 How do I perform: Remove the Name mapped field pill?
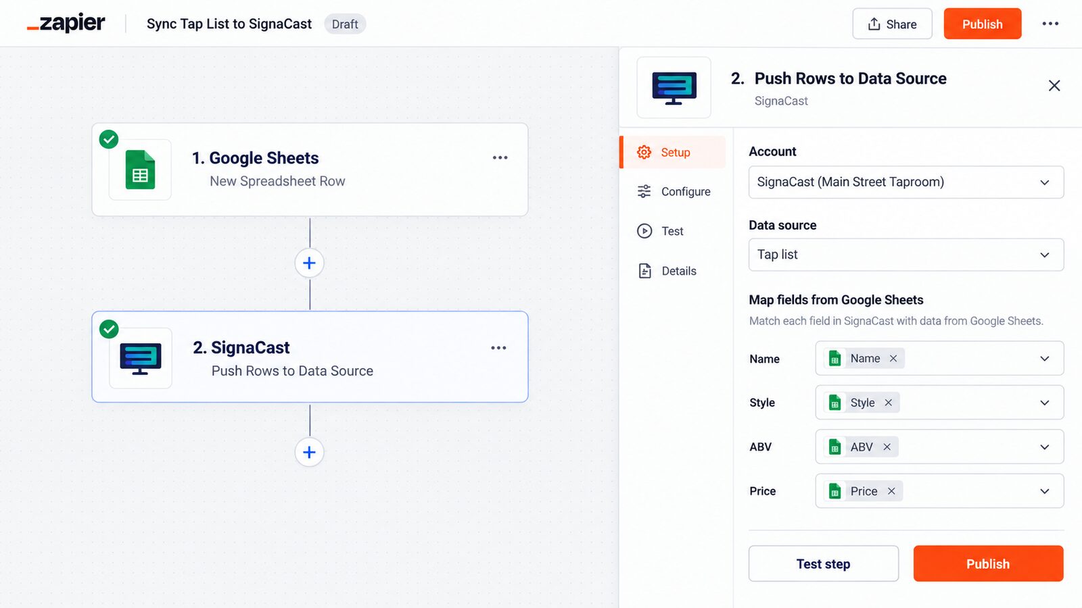click(893, 359)
